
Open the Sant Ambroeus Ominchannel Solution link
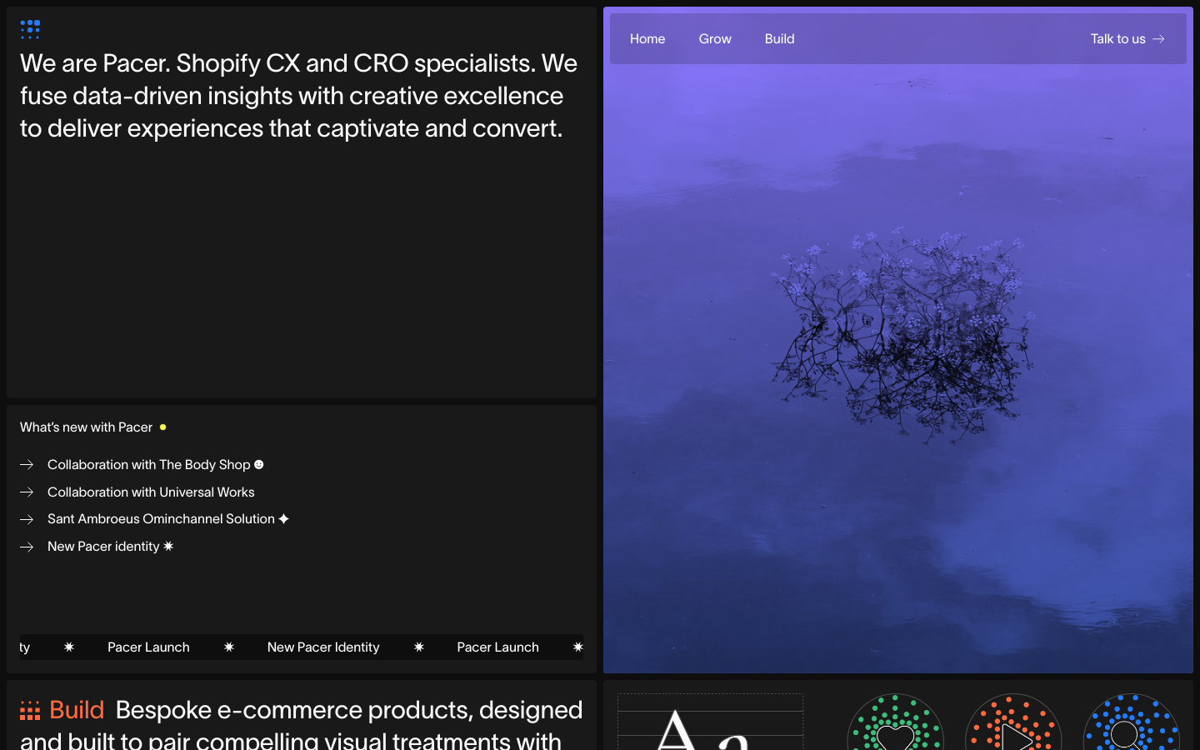pyautogui.click(x=161, y=519)
